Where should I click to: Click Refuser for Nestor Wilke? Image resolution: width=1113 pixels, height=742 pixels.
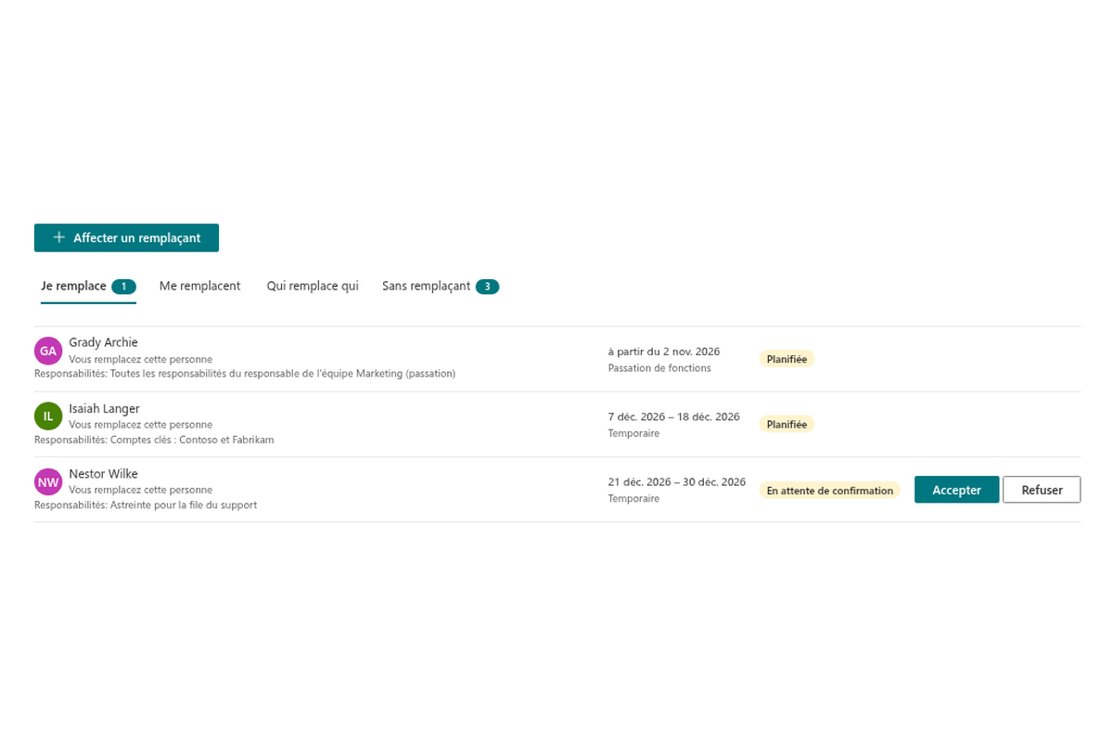(1042, 490)
